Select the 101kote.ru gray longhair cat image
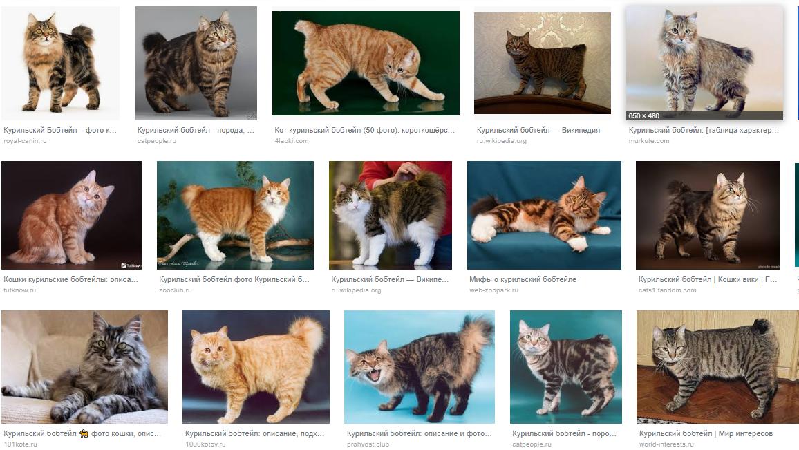Image resolution: width=799 pixels, height=450 pixels. click(84, 367)
